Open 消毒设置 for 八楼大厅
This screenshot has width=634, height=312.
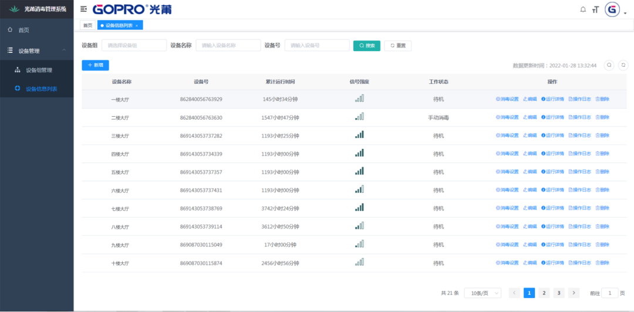point(507,226)
